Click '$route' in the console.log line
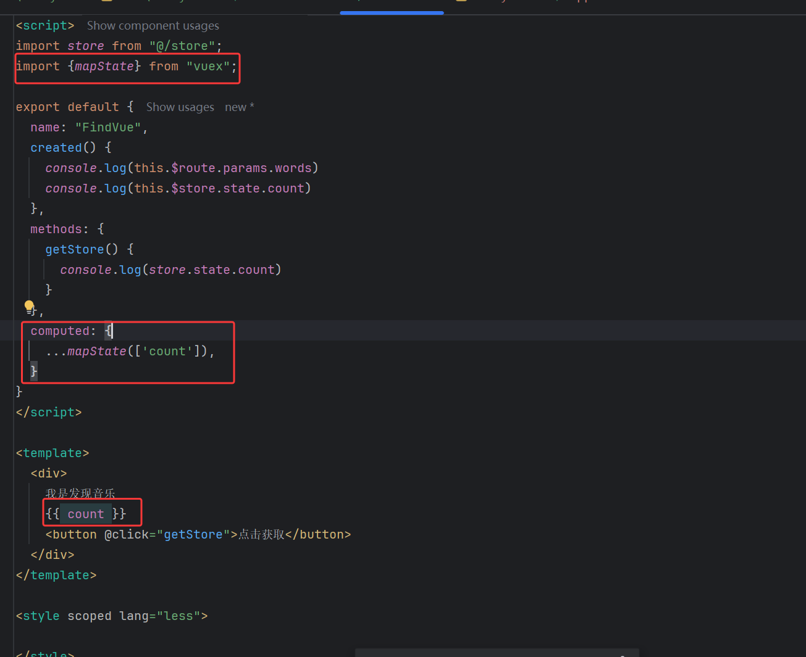The height and width of the screenshot is (657, 806). click(x=193, y=168)
